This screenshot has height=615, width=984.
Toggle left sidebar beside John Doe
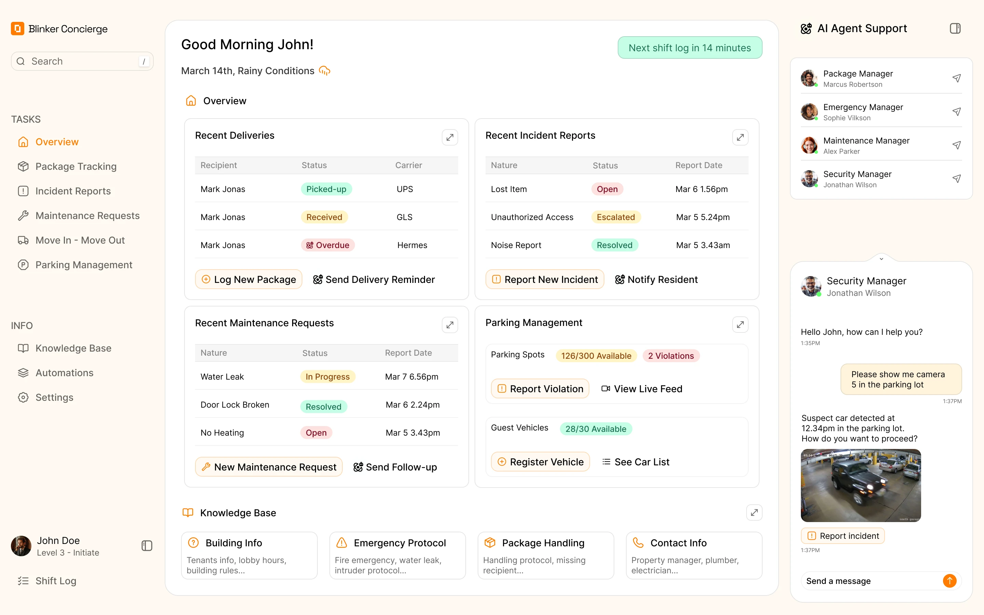pos(147,545)
